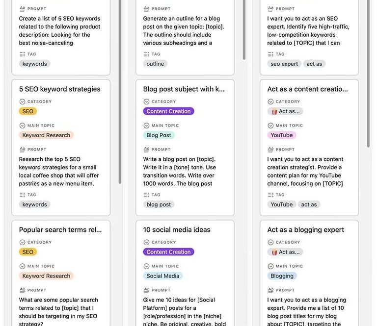Open the "5 SEO keyword strategies" card title
The image size is (377, 326).
(x=59, y=89)
